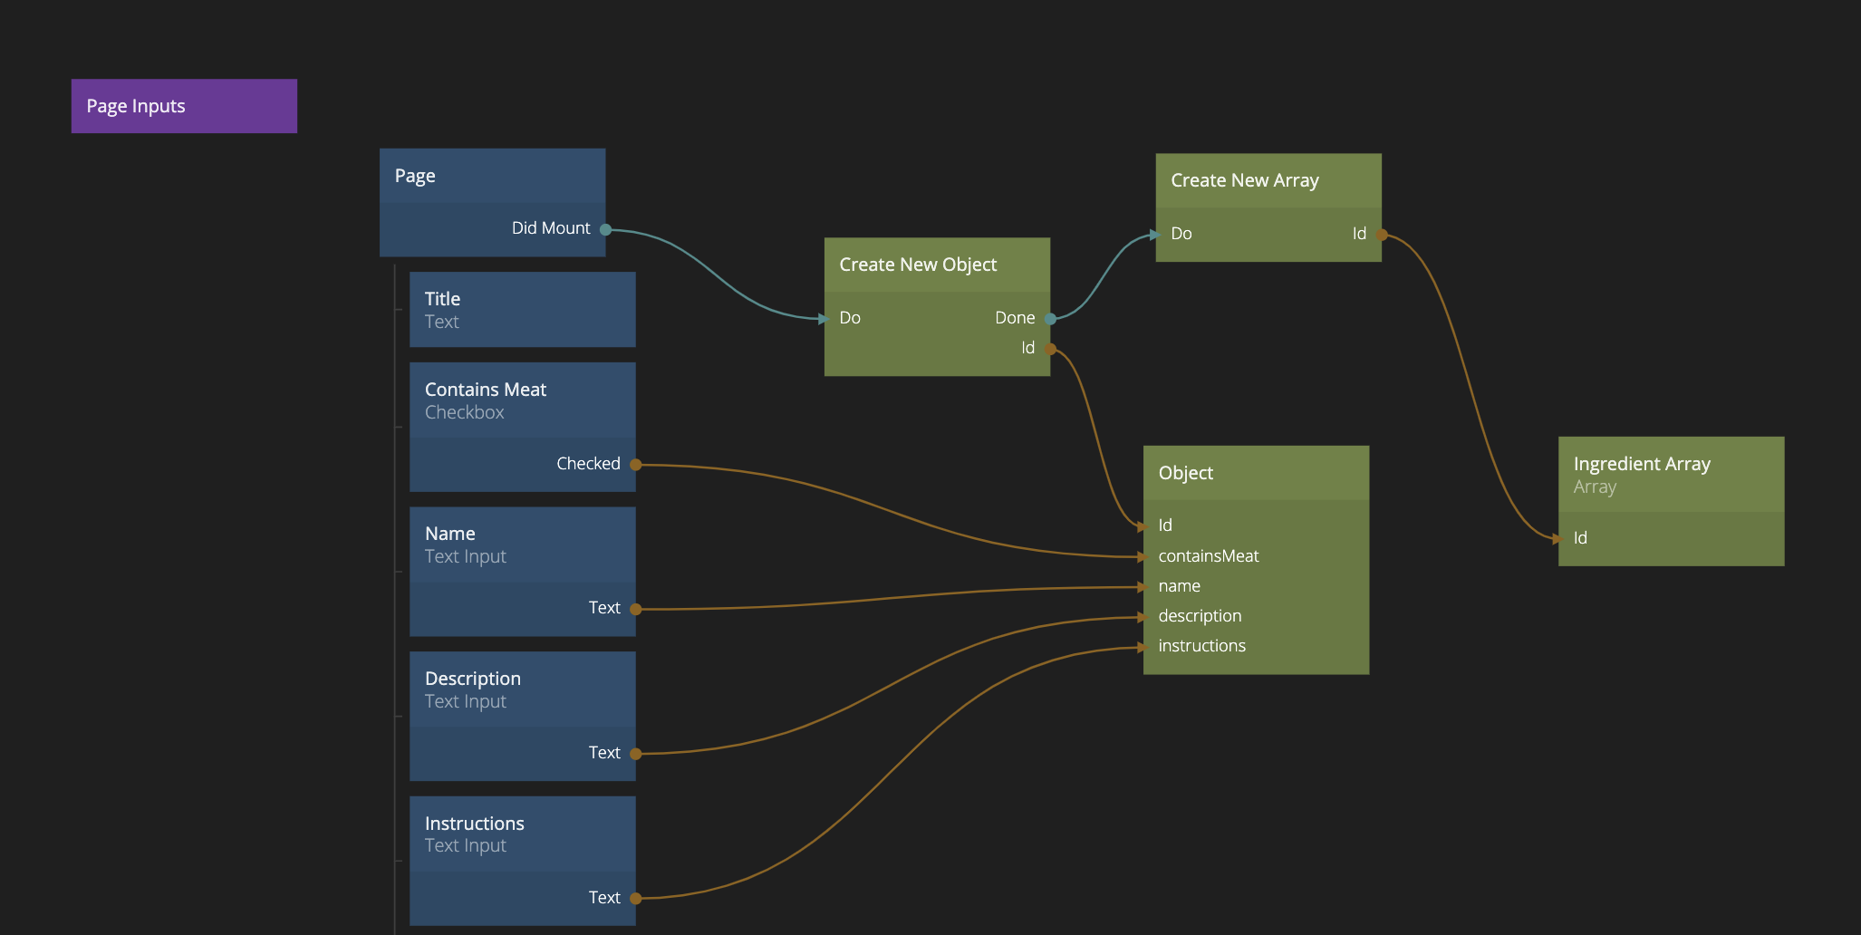Screen dimensions: 1861x935
Task: Click the Name node's Text output port
Action: [636, 609]
